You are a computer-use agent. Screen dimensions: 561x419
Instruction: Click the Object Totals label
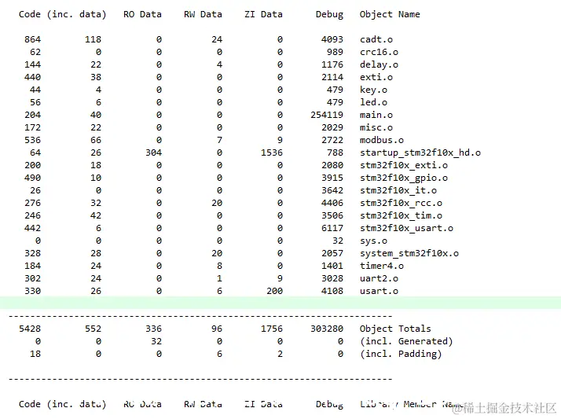click(x=395, y=329)
